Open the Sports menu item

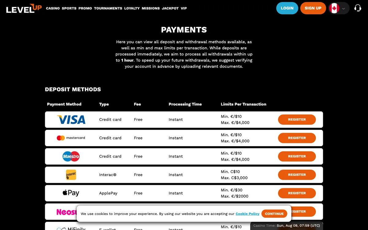coord(69,8)
